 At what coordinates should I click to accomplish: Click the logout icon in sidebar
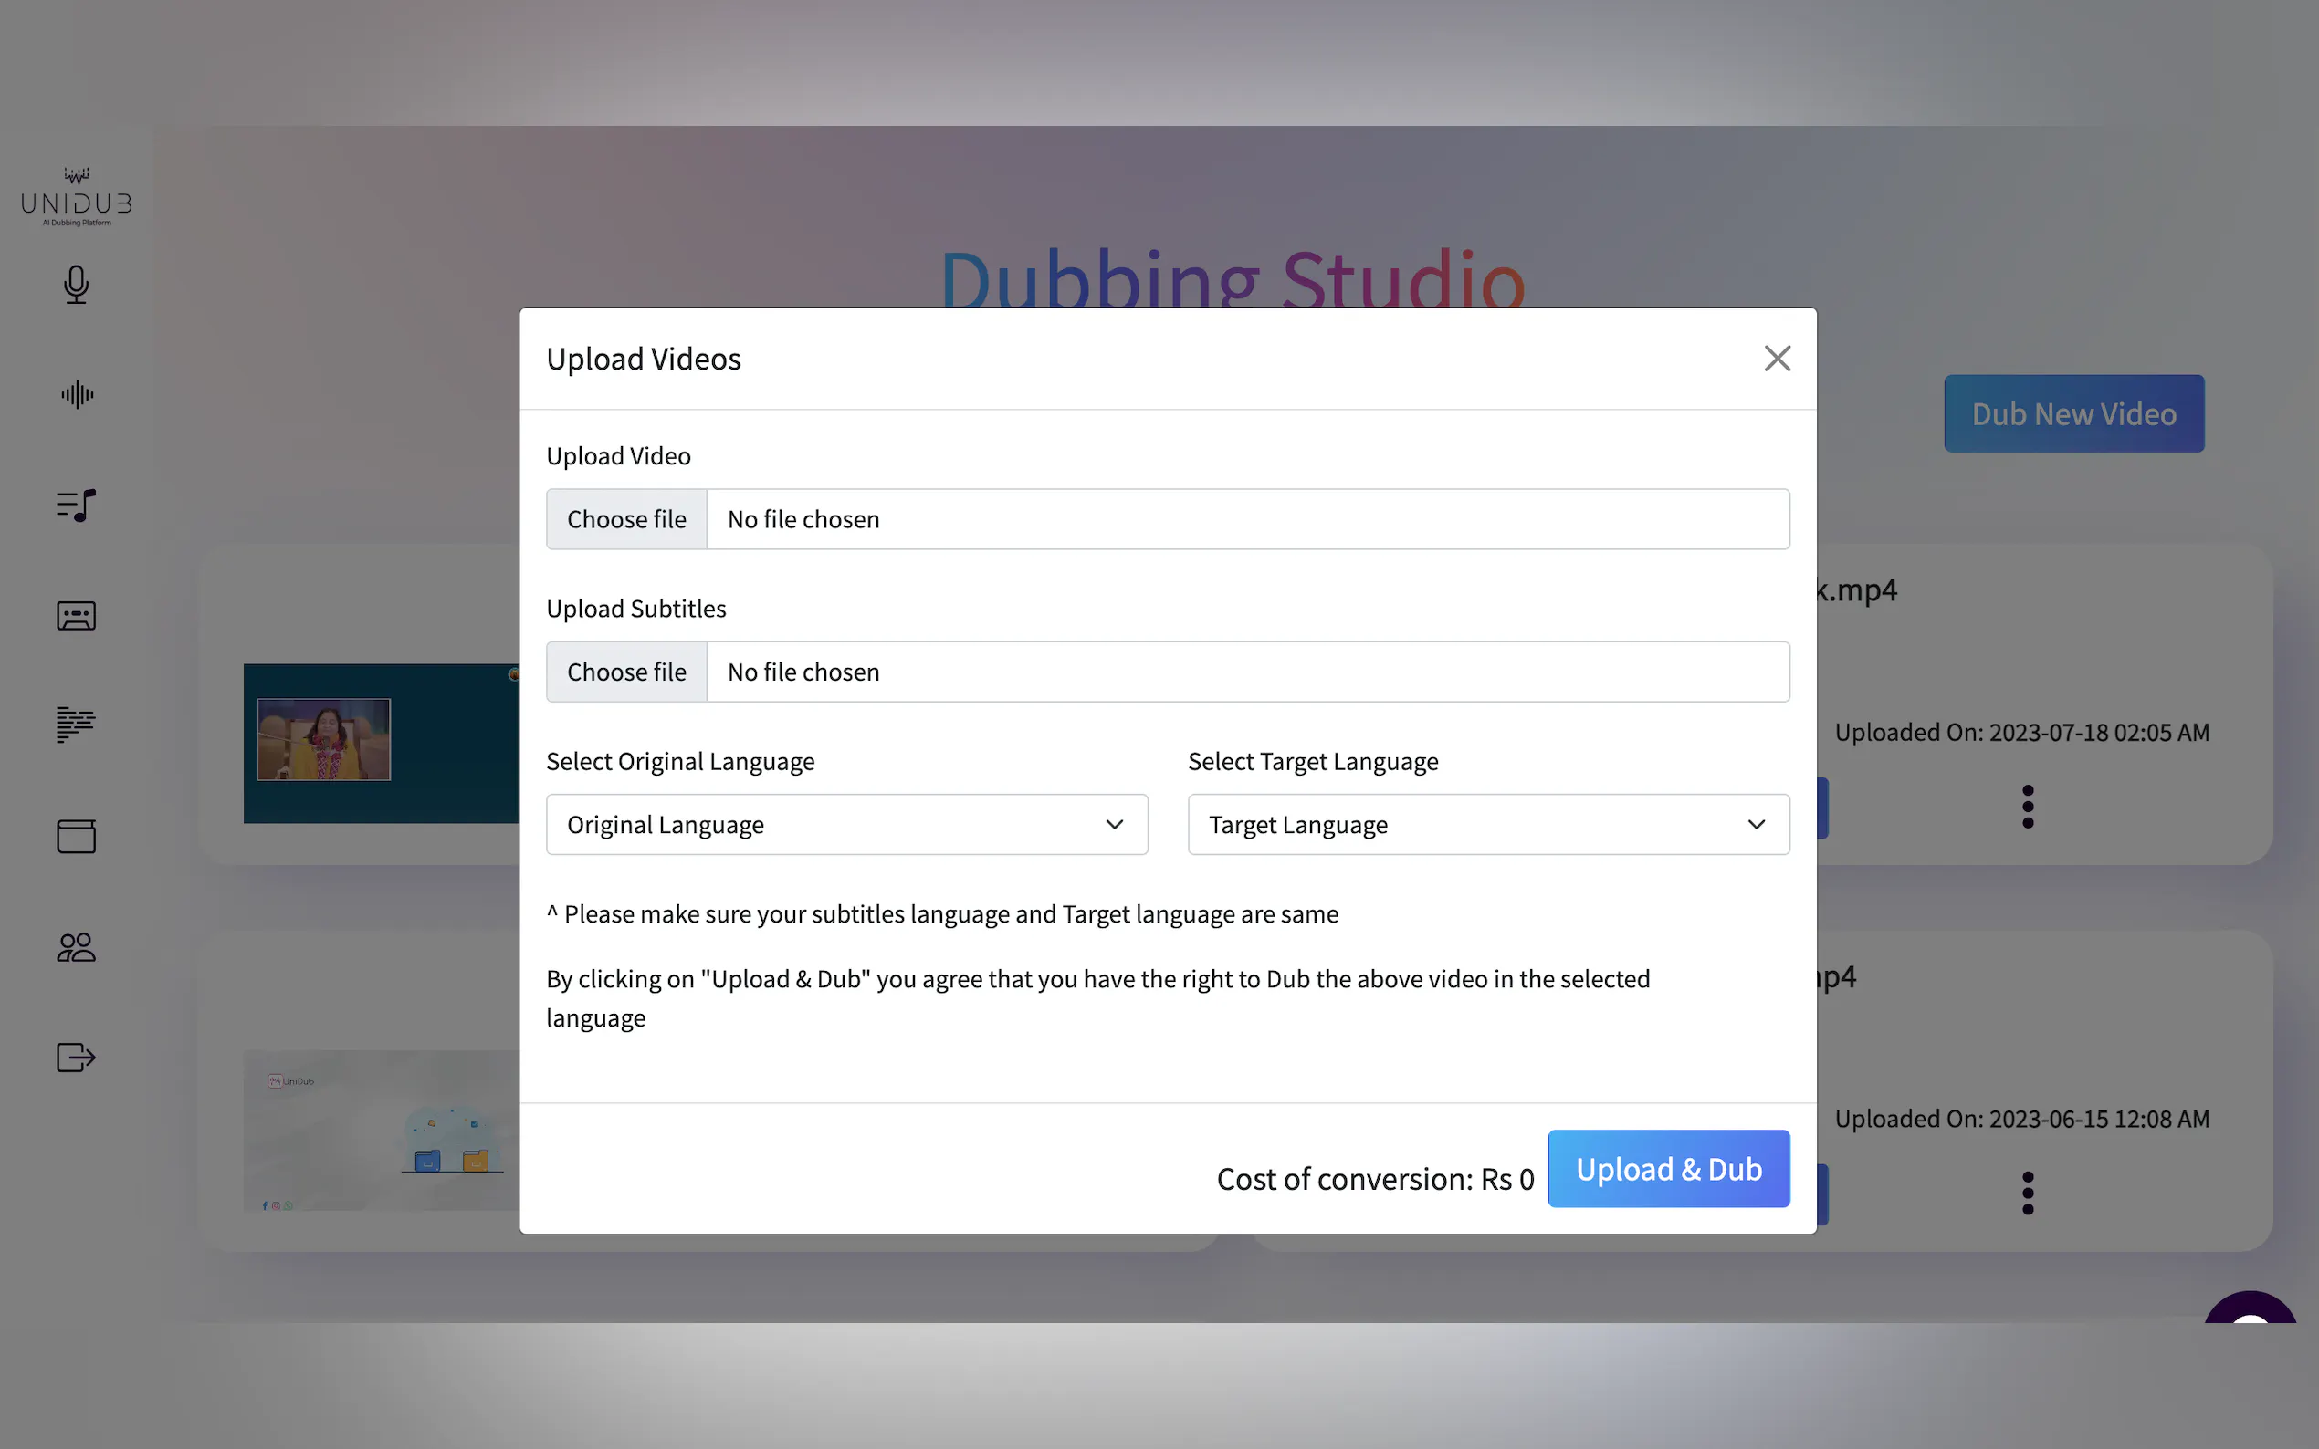[77, 1057]
